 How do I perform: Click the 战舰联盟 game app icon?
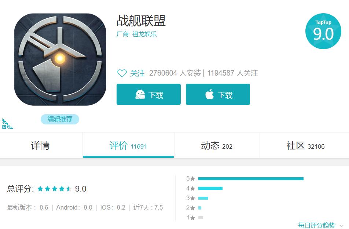pos(60,59)
